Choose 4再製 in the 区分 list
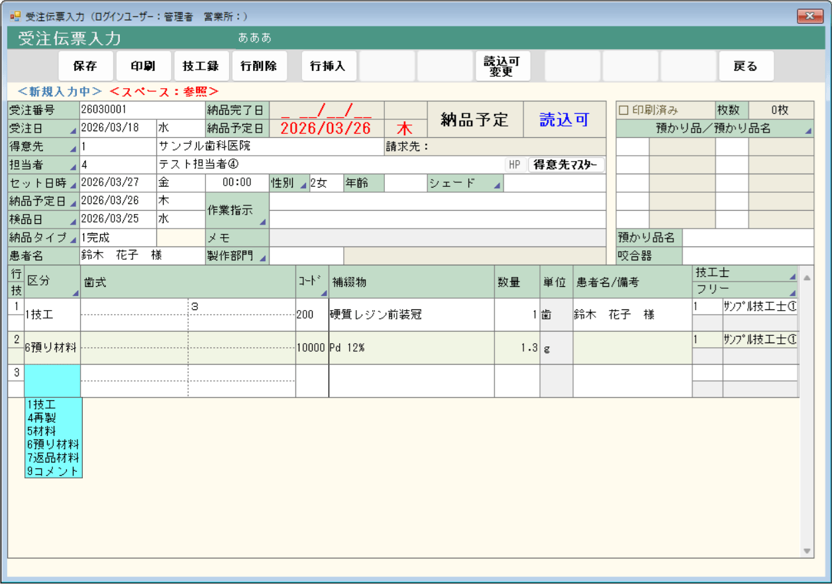 41,418
